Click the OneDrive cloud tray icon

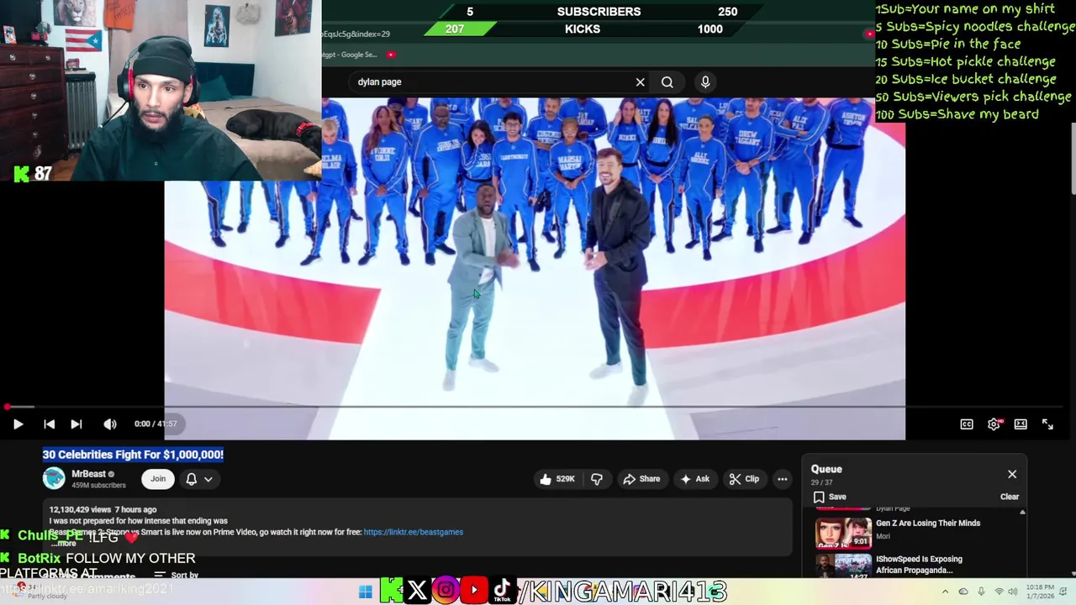[963, 592]
